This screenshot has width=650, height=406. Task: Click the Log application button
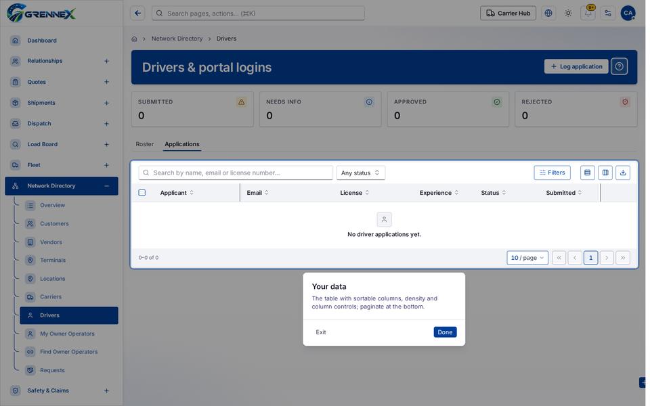pyautogui.click(x=576, y=66)
